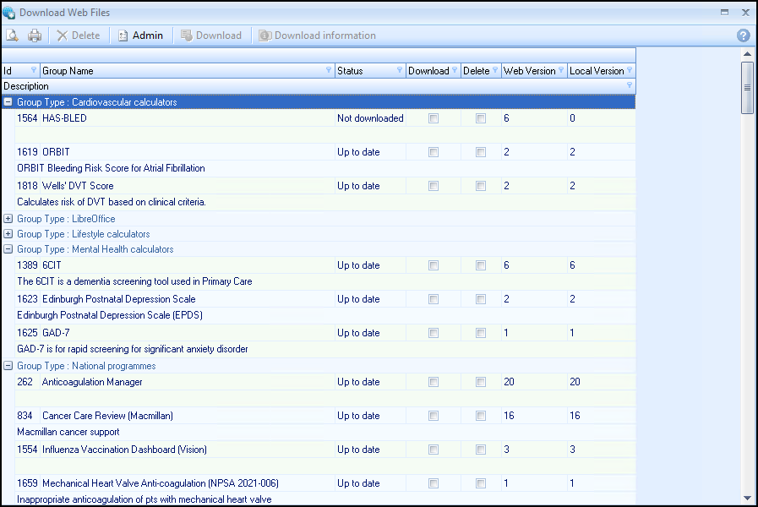
Task: Open the Admin toolbar option
Action: (x=140, y=35)
